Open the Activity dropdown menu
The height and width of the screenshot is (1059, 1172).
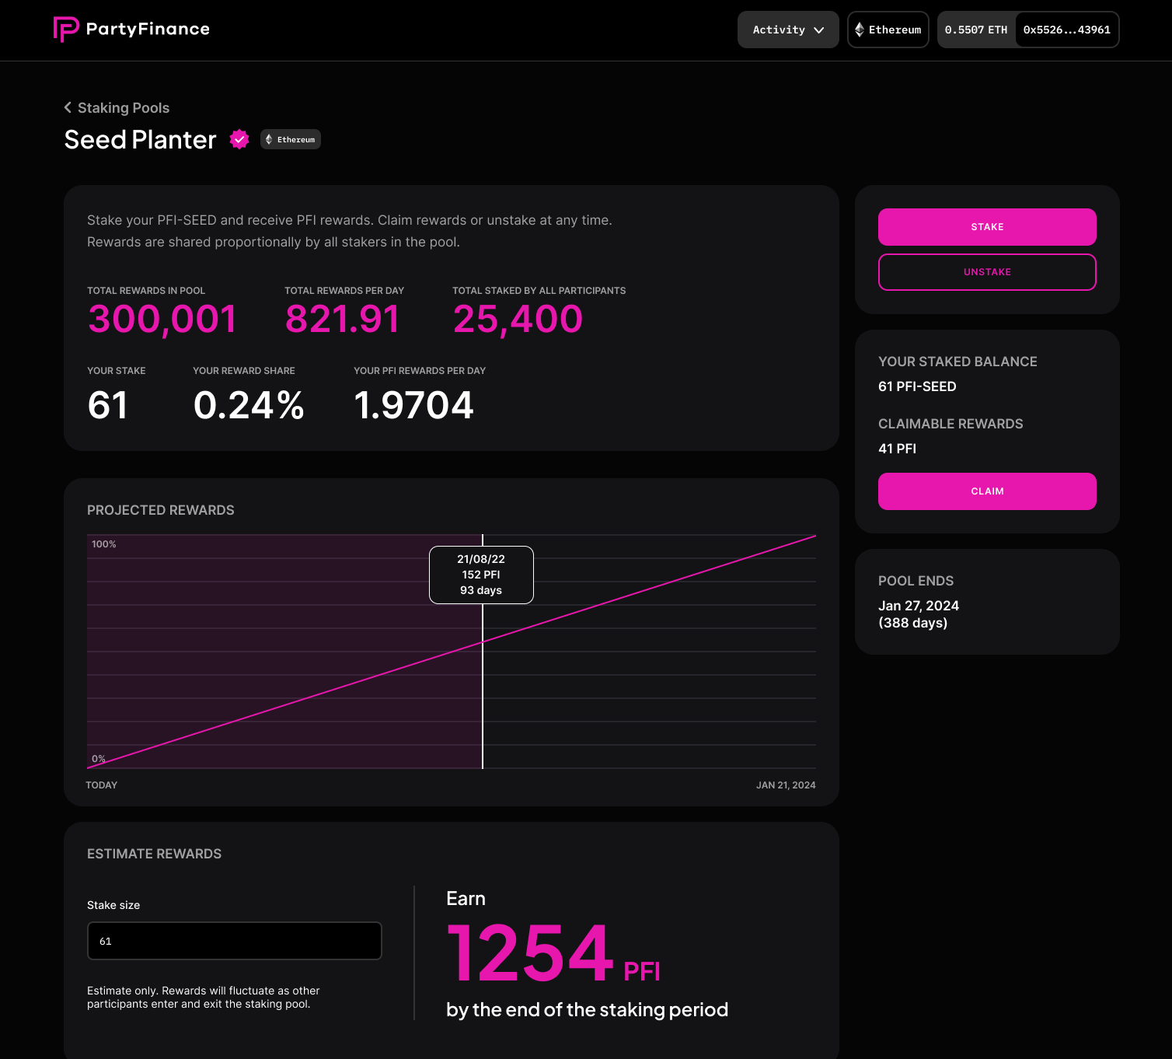(x=788, y=30)
